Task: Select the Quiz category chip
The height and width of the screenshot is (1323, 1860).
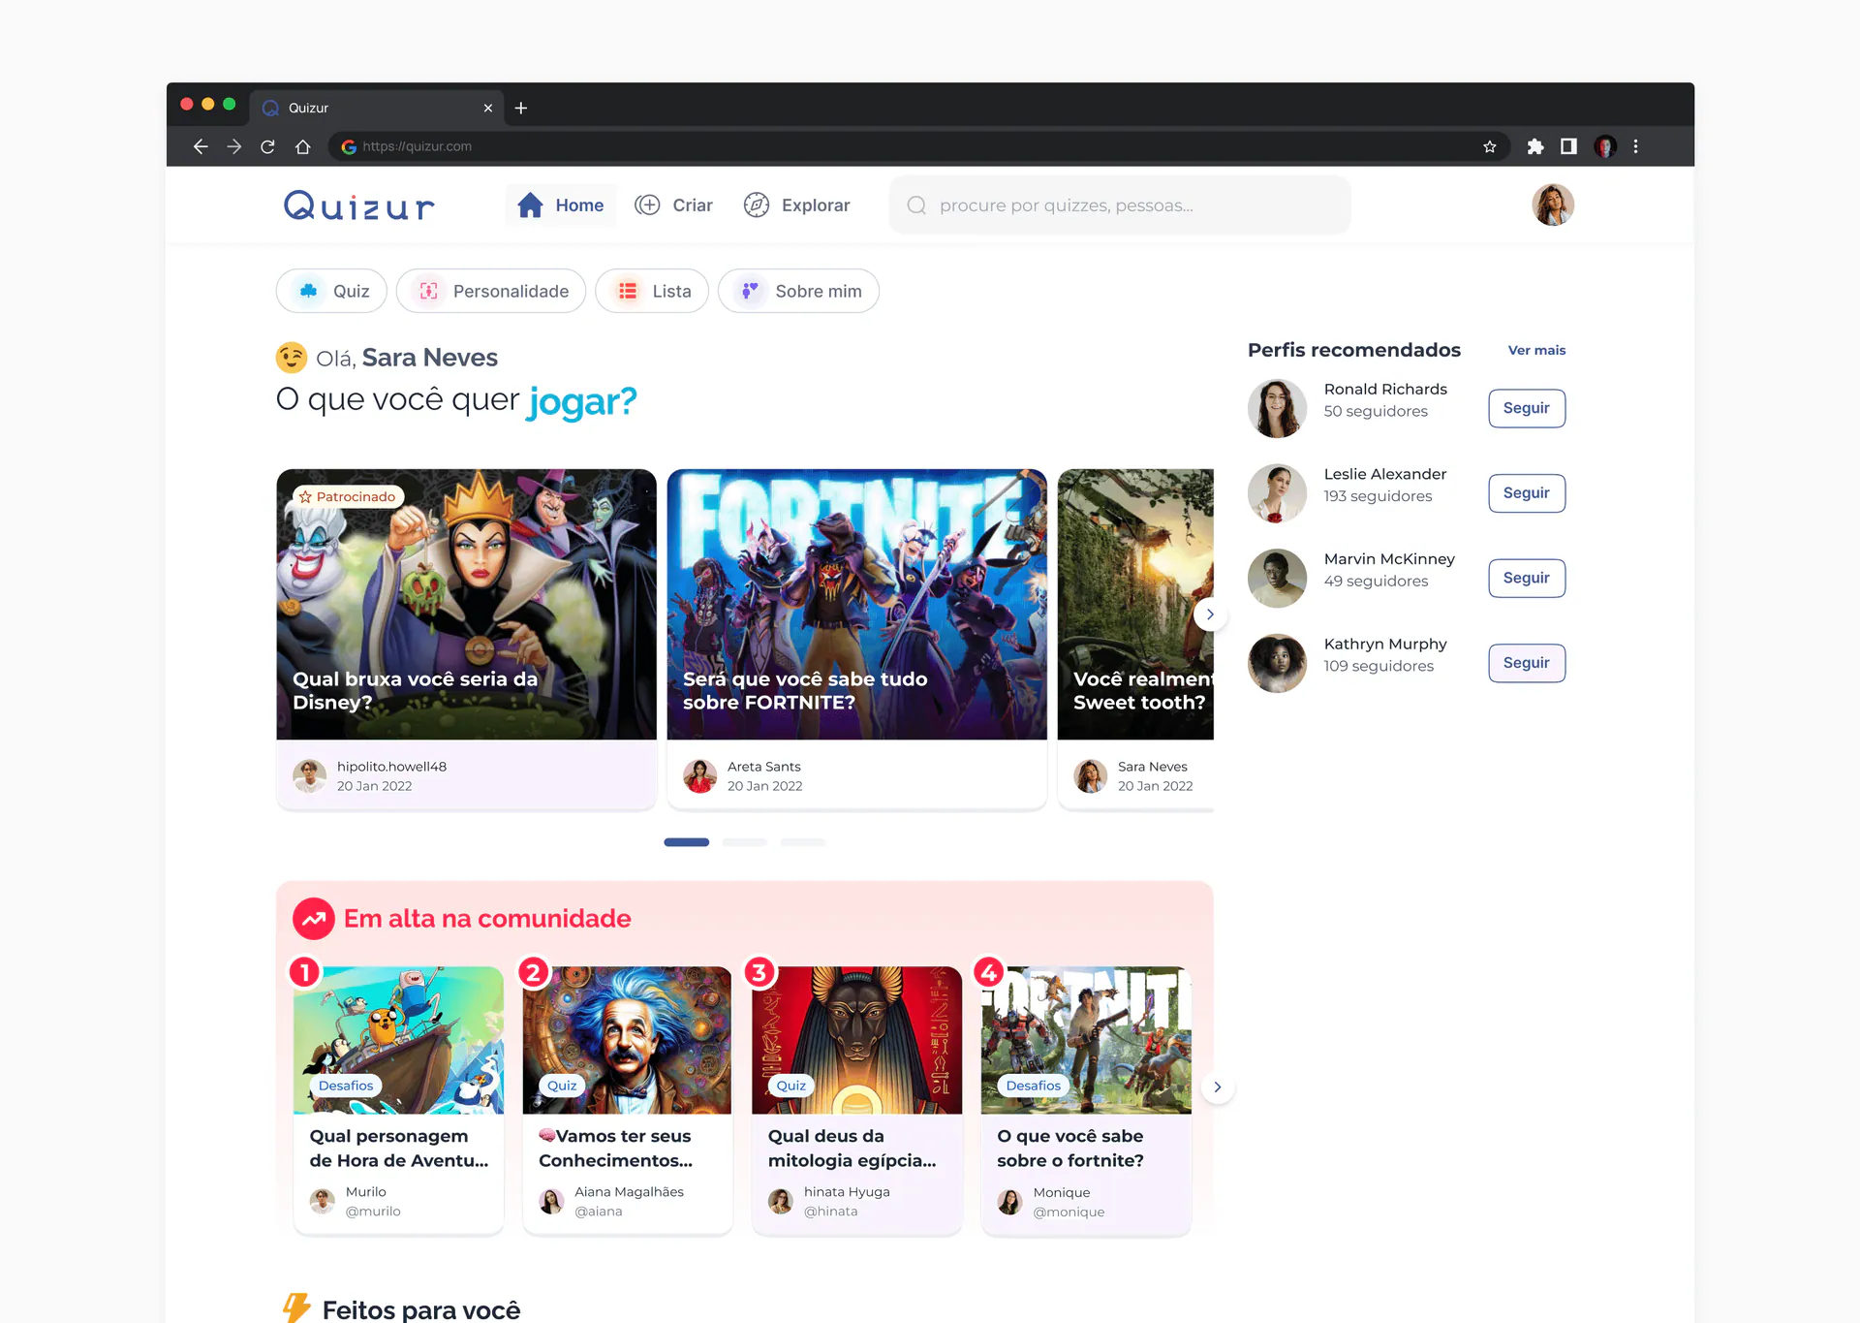Action: (331, 291)
